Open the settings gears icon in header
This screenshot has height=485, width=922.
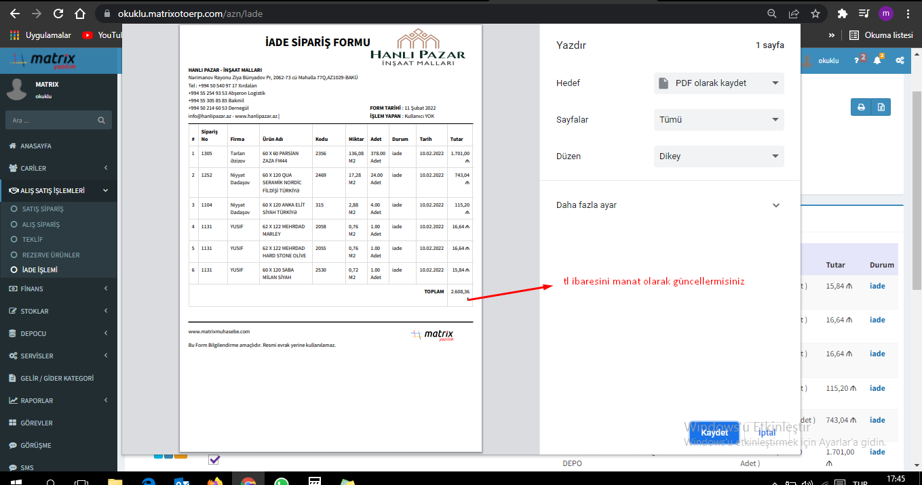tap(900, 60)
